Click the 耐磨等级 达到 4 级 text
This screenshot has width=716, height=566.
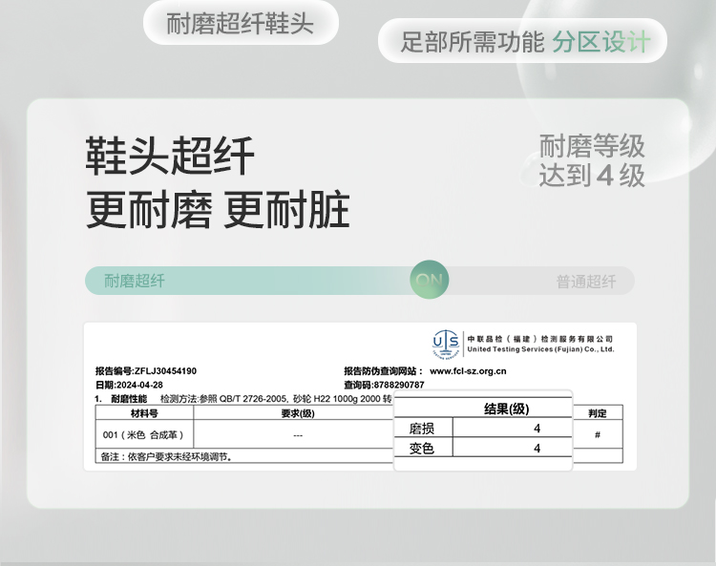(x=592, y=160)
